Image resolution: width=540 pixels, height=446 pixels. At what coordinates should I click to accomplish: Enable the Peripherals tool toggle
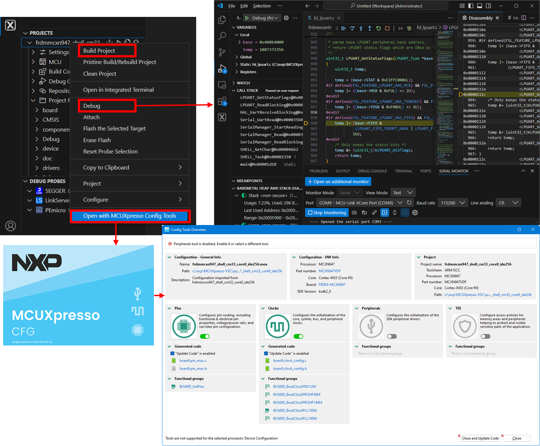pyautogui.click(x=391, y=336)
